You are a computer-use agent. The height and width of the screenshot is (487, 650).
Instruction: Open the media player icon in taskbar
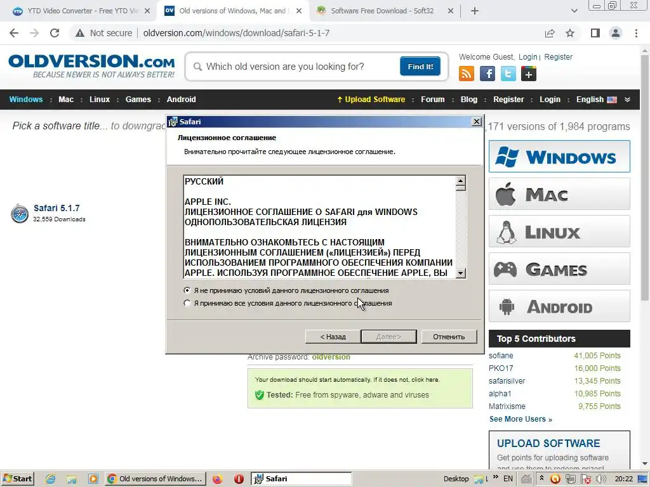pyautogui.click(x=93, y=479)
